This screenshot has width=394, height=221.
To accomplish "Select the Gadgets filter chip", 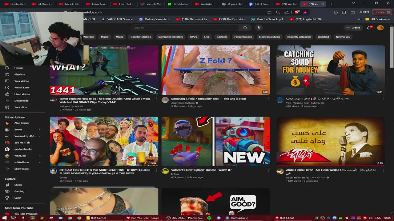I will click(222, 37).
